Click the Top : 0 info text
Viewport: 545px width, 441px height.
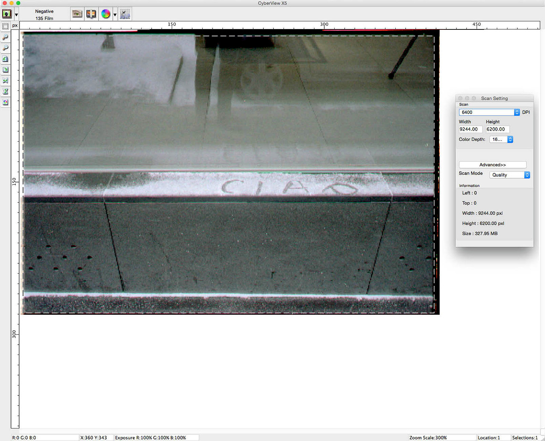click(x=469, y=203)
